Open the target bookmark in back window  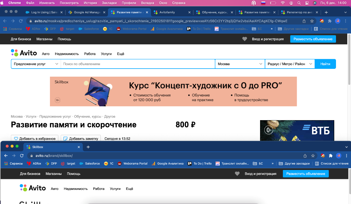pos(67,29)
